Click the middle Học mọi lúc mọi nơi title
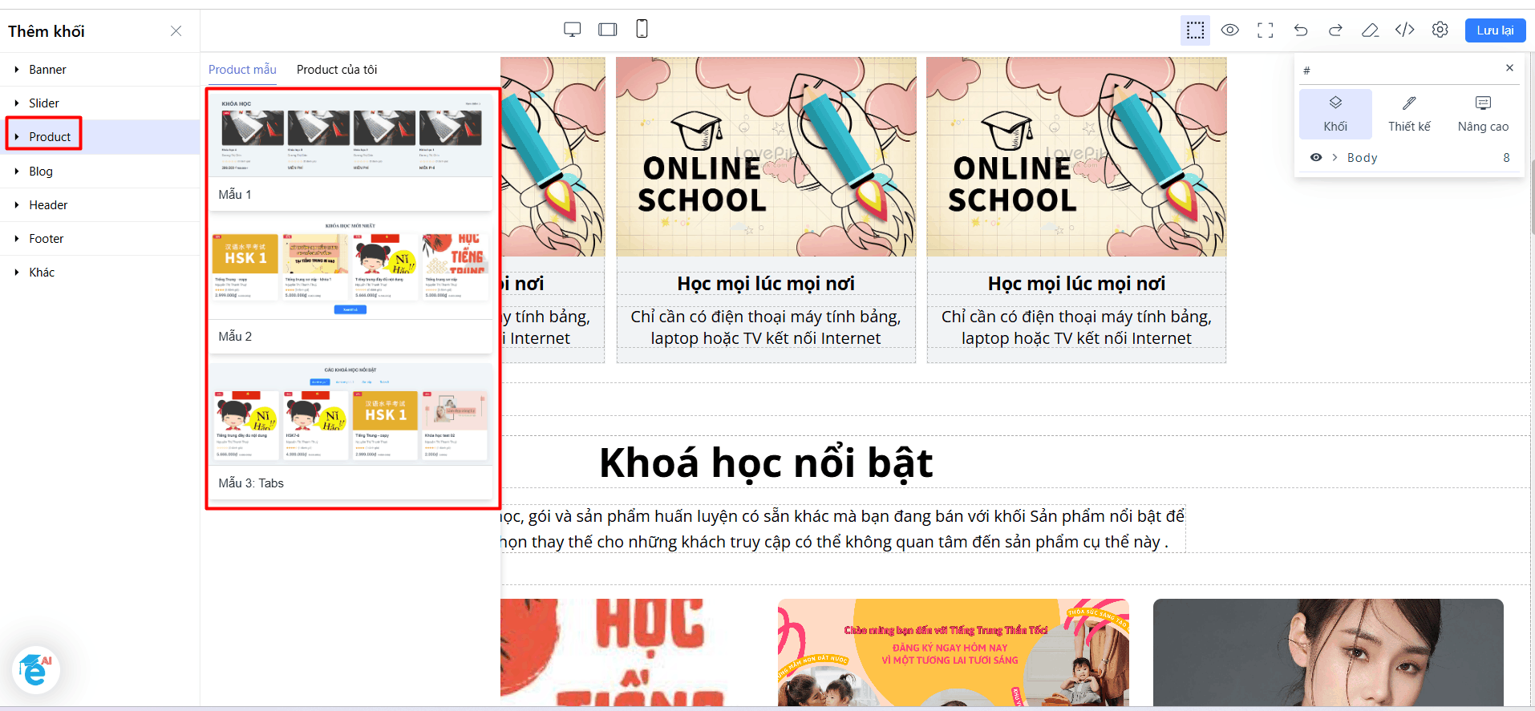 pyautogui.click(x=766, y=284)
